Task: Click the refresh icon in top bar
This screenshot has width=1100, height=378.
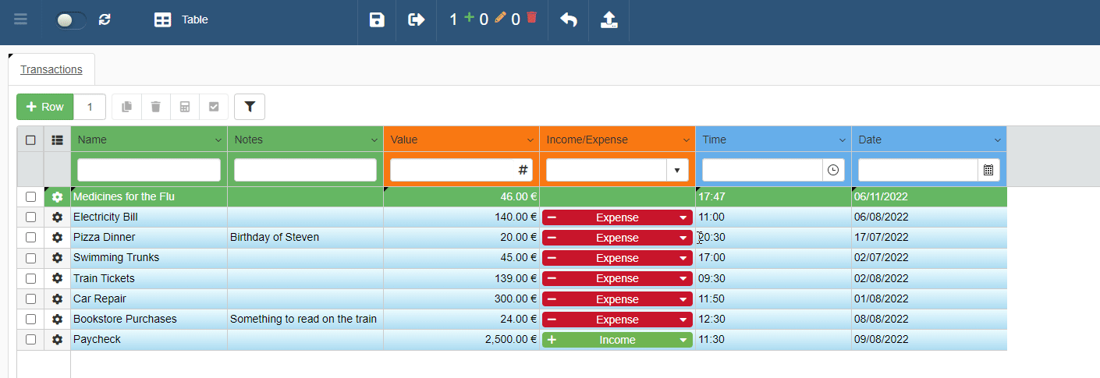Action: (105, 19)
